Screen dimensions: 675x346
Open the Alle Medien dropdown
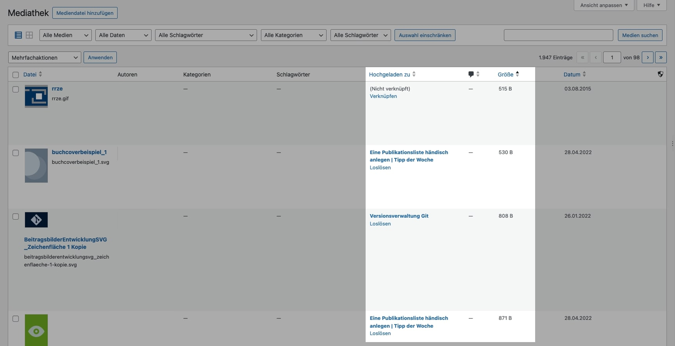coord(65,35)
